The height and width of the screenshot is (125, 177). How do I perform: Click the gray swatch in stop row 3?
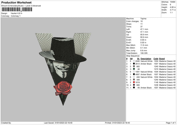[134, 66]
